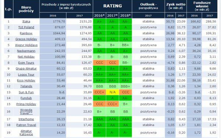Image resolution: width=221 pixels, height=138 pixels.
Task: Open the Prima Holiday link
Action: pos(26,104)
